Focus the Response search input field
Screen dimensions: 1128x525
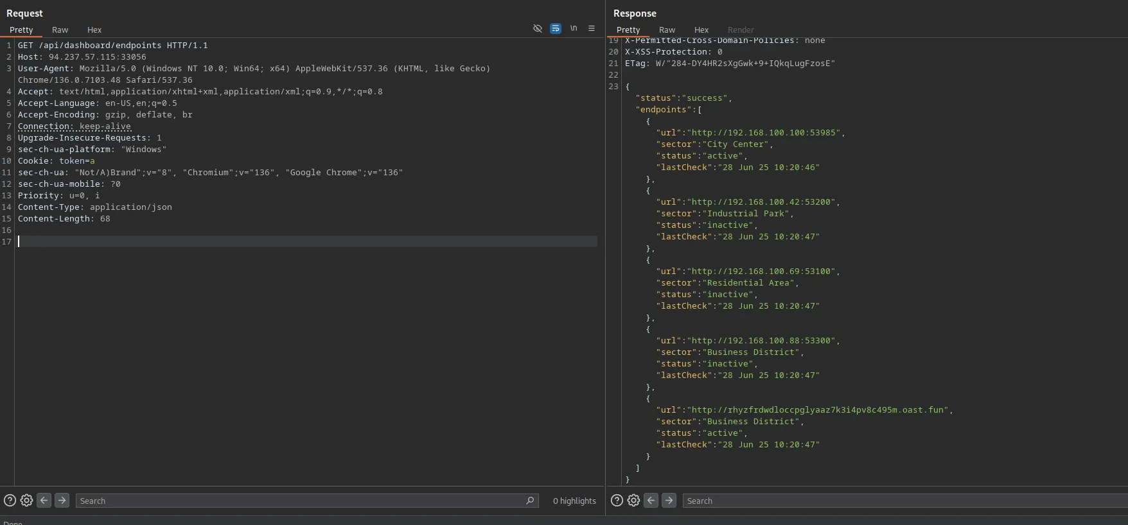(905, 501)
